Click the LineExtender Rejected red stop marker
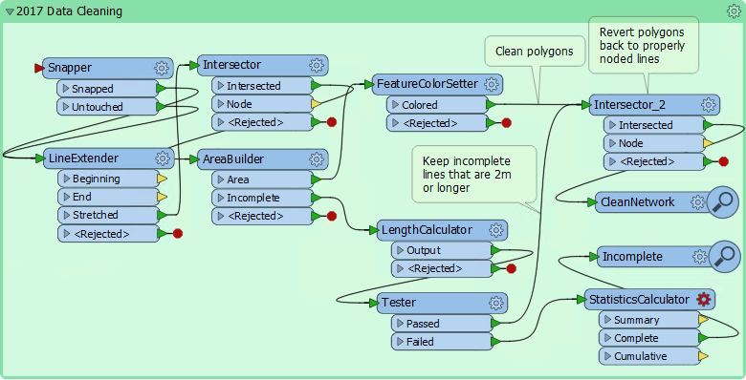 (x=178, y=233)
